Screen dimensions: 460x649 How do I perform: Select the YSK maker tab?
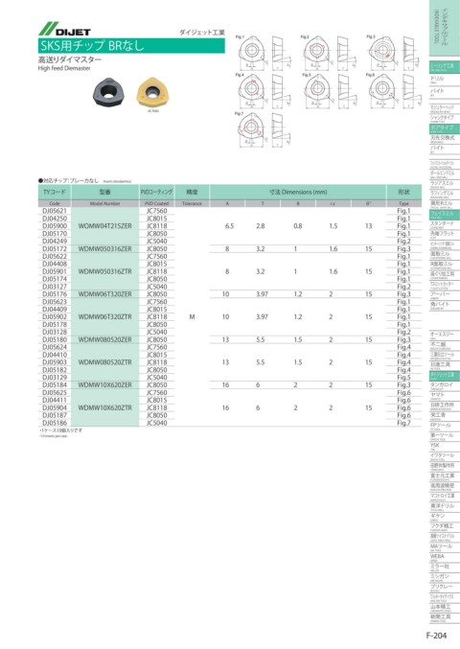coord(445,446)
